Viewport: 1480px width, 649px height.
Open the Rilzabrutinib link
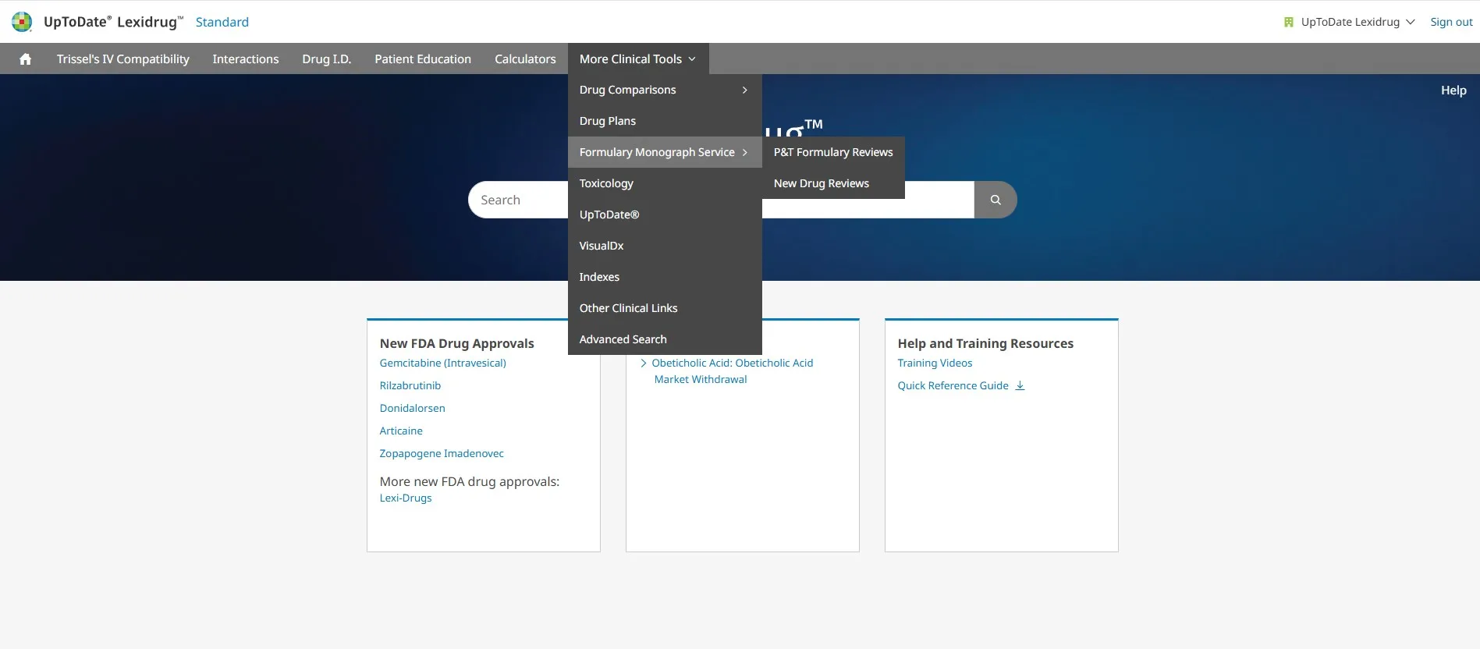coord(410,385)
